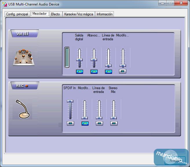Select SPDIF In as recording source
Viewport: 190px width, 167px height.
70,123
